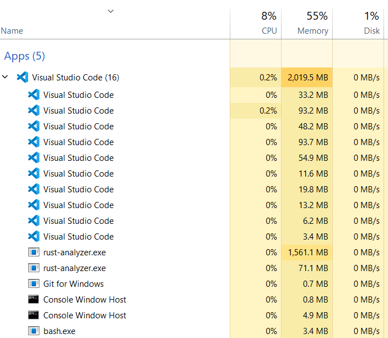Click the 1,561.1 MB memory value
The height and width of the screenshot is (338, 388).
click(x=308, y=253)
